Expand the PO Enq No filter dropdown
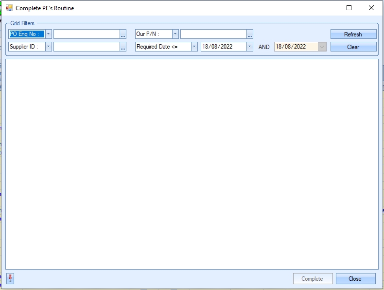Viewport: 384px width, 290px height. coord(48,34)
